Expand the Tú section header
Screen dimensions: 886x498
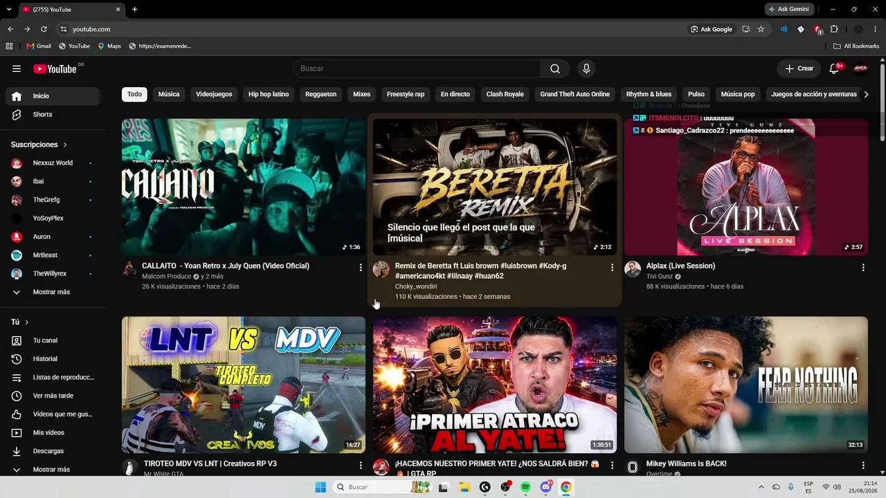pyautogui.click(x=20, y=322)
